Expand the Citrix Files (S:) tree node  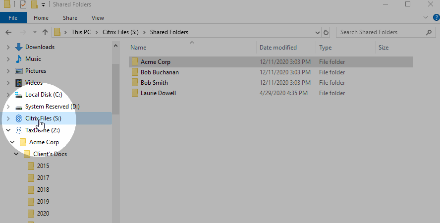8,118
